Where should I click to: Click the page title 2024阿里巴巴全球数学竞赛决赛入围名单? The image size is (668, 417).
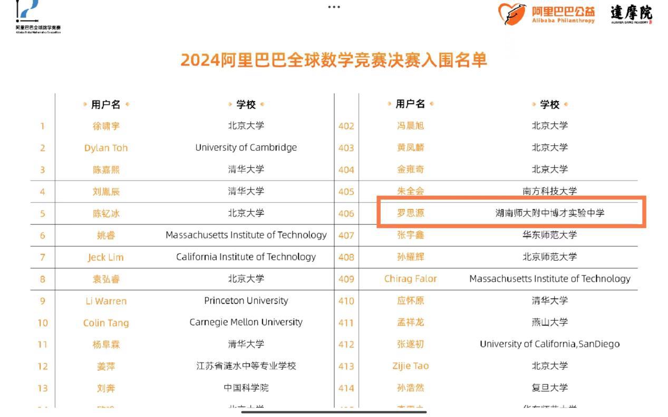point(334,60)
